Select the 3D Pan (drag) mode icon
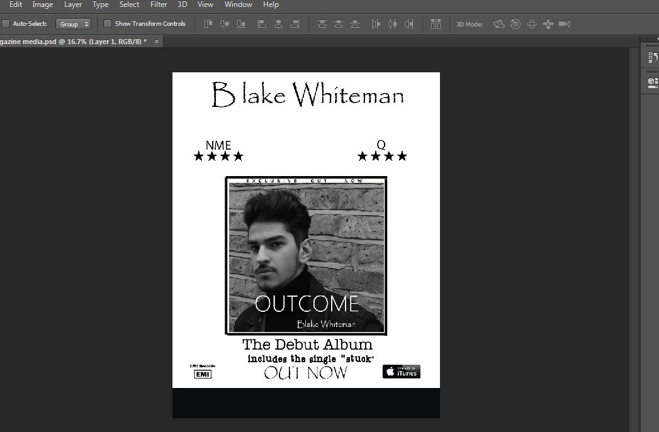The width and height of the screenshot is (659, 432). (x=531, y=24)
